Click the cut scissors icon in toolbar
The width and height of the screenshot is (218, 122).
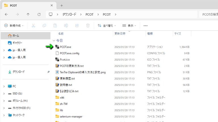33,25
